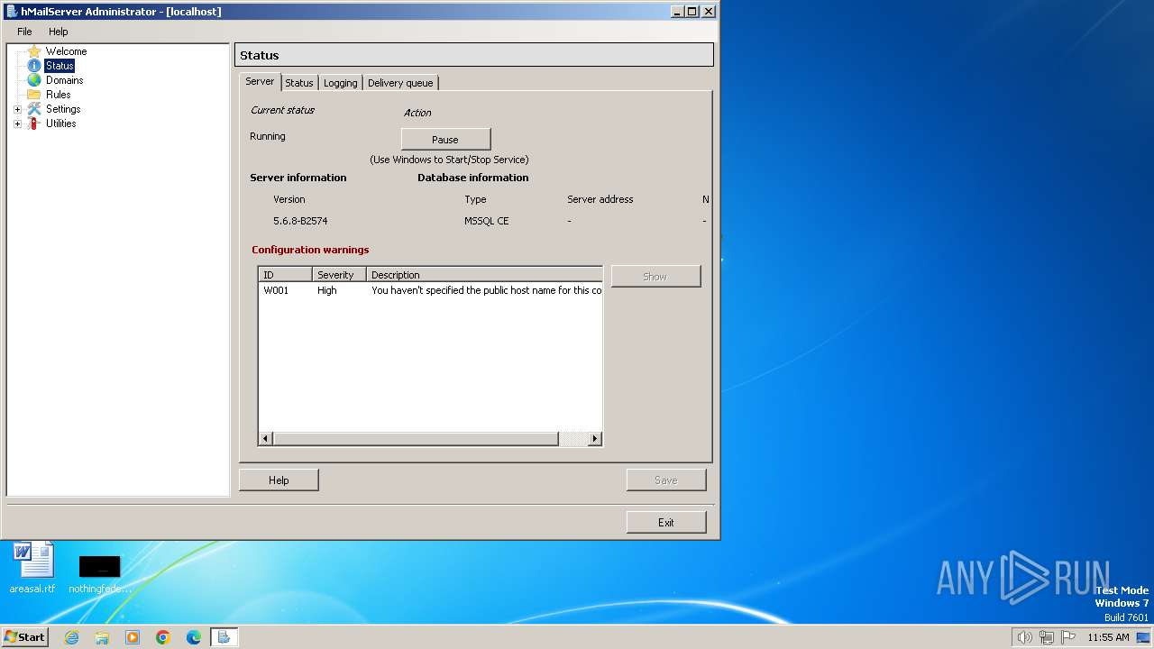1154x649 pixels.
Task: Click the taskbar clock 11:55 AM
Action: 1108,637
